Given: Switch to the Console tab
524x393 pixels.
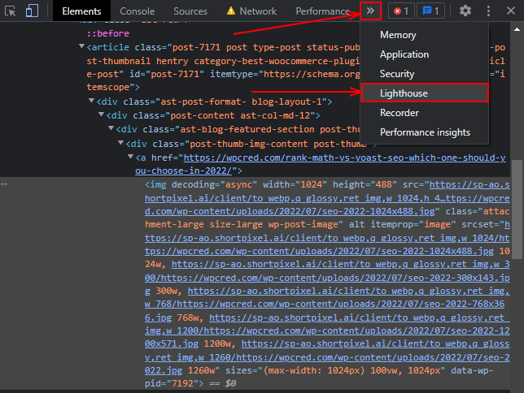Looking at the screenshot, I should point(137,11).
